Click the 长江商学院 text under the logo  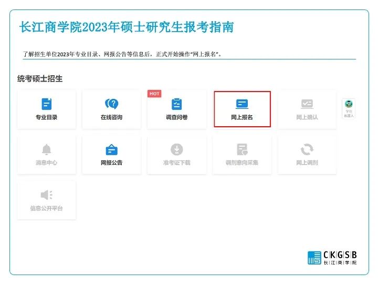click(340, 262)
